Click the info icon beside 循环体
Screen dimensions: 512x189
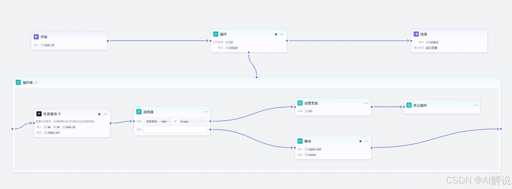[x=36, y=82]
